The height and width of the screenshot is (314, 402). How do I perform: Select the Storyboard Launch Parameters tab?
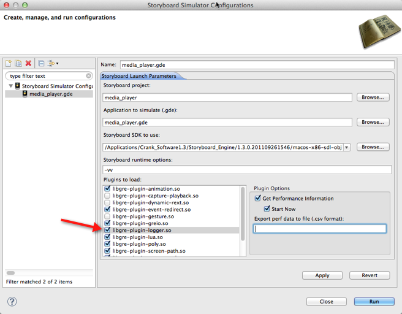pyautogui.click(x=138, y=76)
